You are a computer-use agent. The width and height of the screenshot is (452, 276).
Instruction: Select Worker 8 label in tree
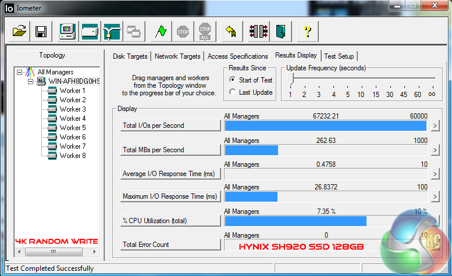coord(73,156)
